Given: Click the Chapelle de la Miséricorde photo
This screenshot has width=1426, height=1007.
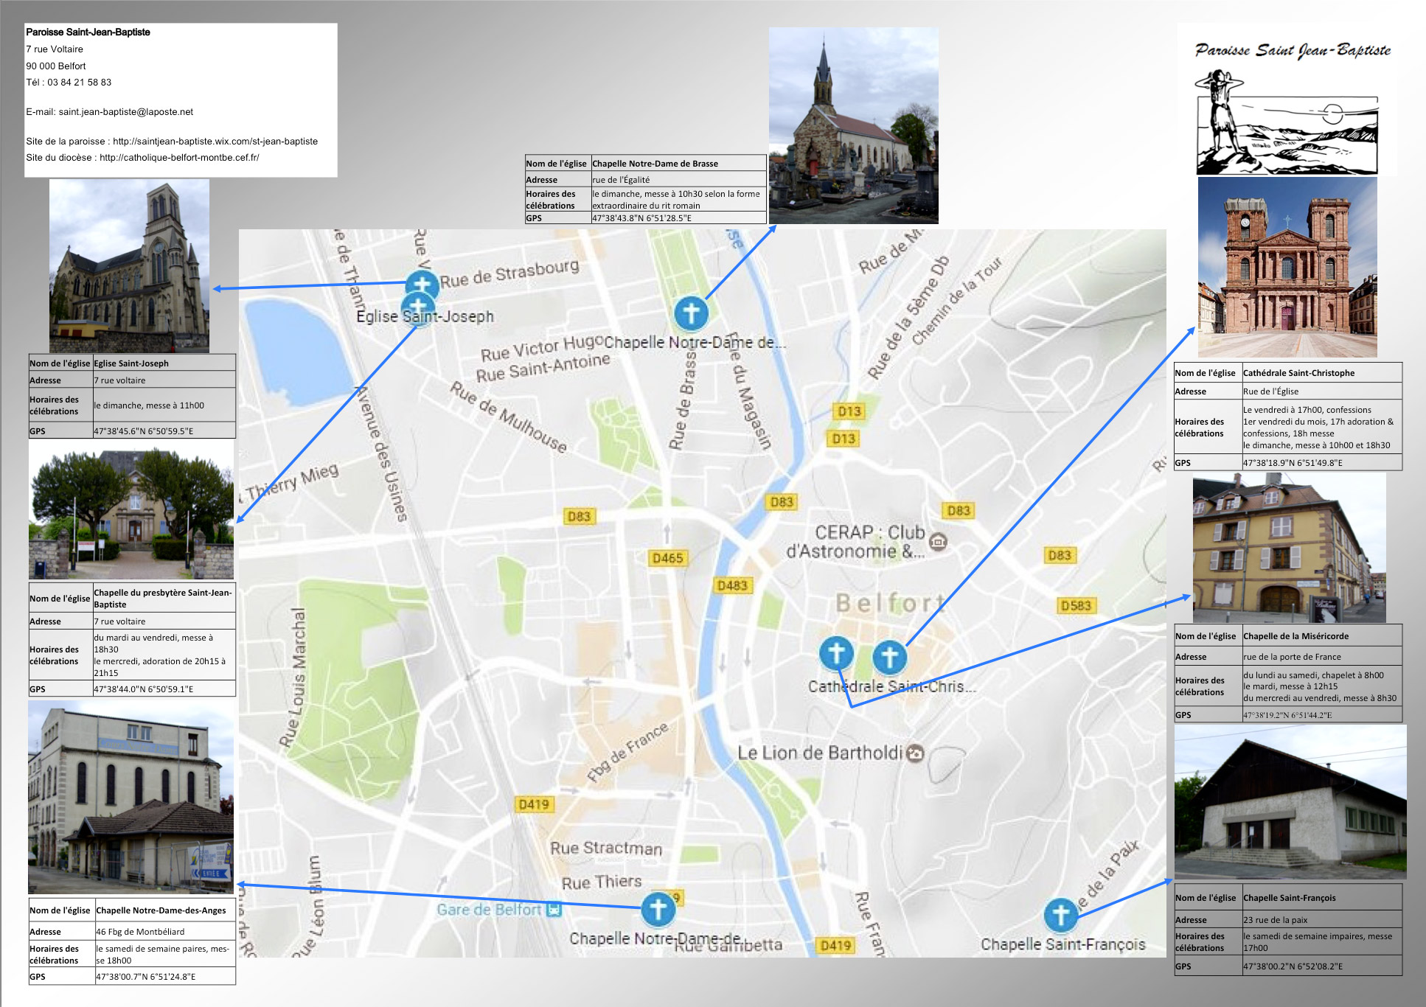Looking at the screenshot, I should coord(1288,548).
